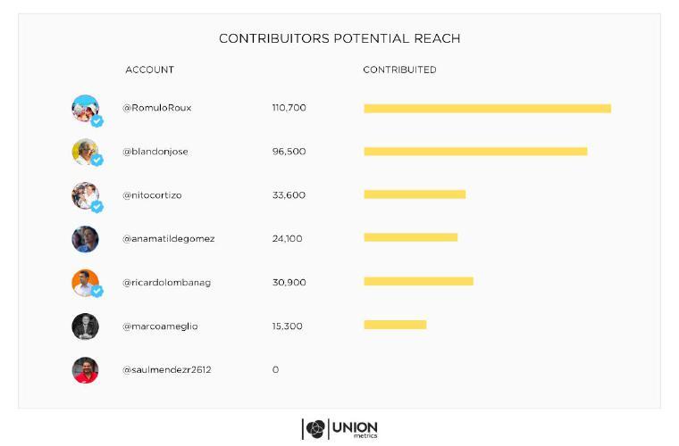The height and width of the screenshot is (446, 679).
Task: Click the @ricardolombanag yellow reach bar
Action: [x=418, y=282]
